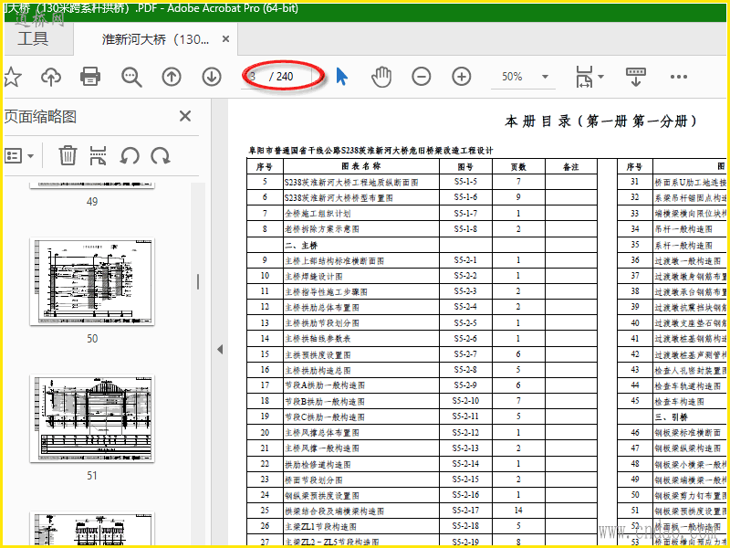Image resolution: width=730 pixels, height=548 pixels.
Task: Select page 51 thumbnail
Action: [x=92, y=418]
